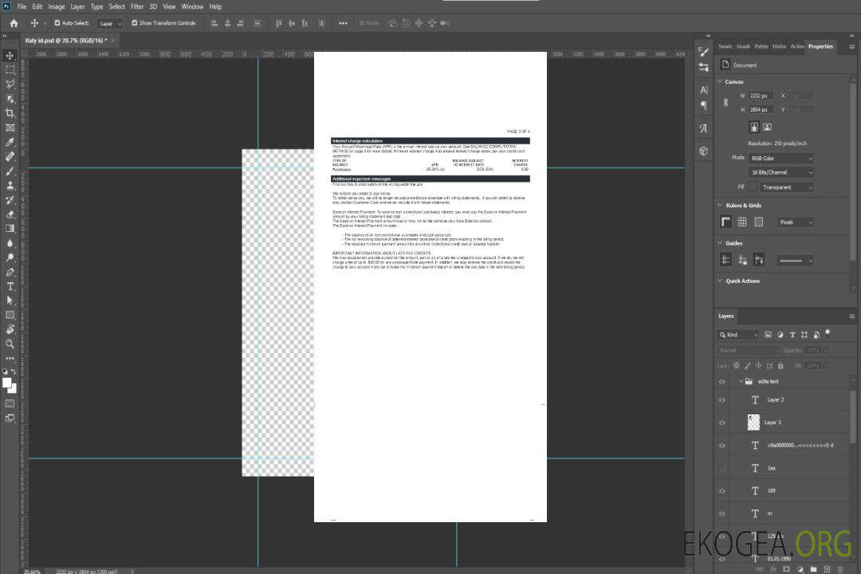Screen dimensions: 861x574
Task: Open the RGB Color mode dropdown
Action: (x=780, y=158)
